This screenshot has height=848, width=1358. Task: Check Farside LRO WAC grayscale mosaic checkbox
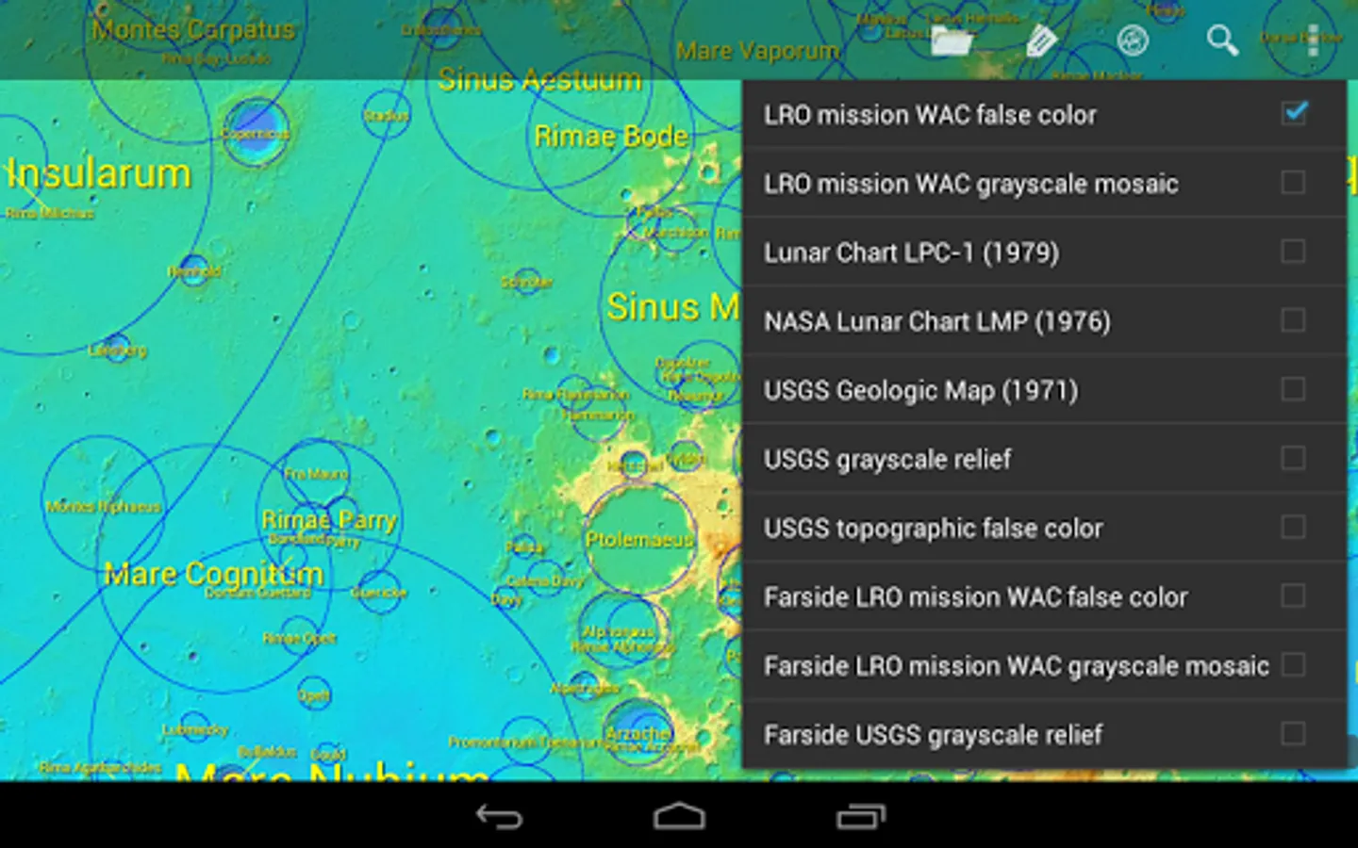tap(1294, 663)
